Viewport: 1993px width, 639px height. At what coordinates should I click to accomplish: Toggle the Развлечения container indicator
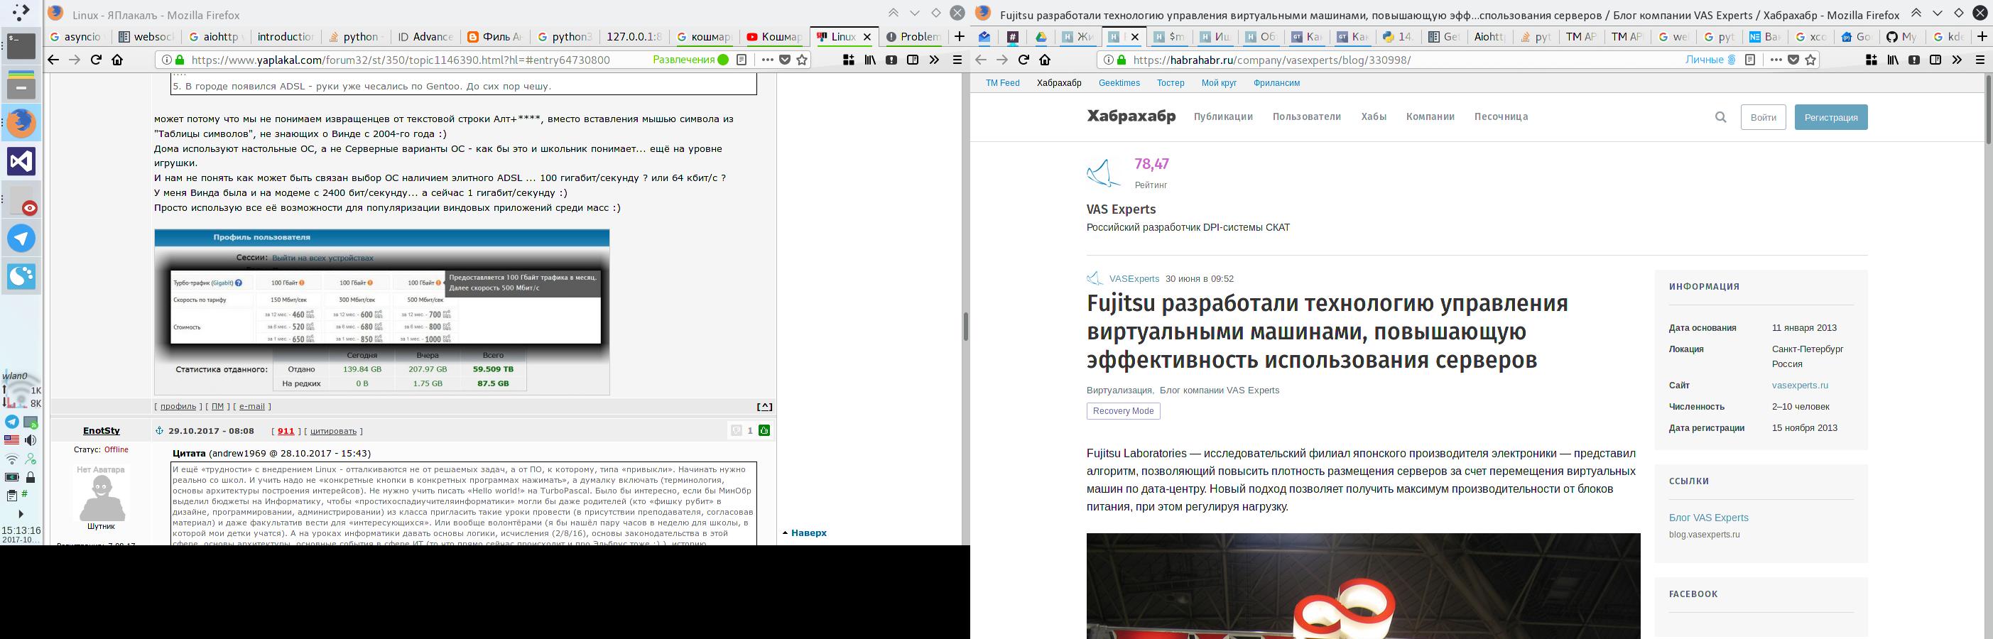tap(690, 60)
